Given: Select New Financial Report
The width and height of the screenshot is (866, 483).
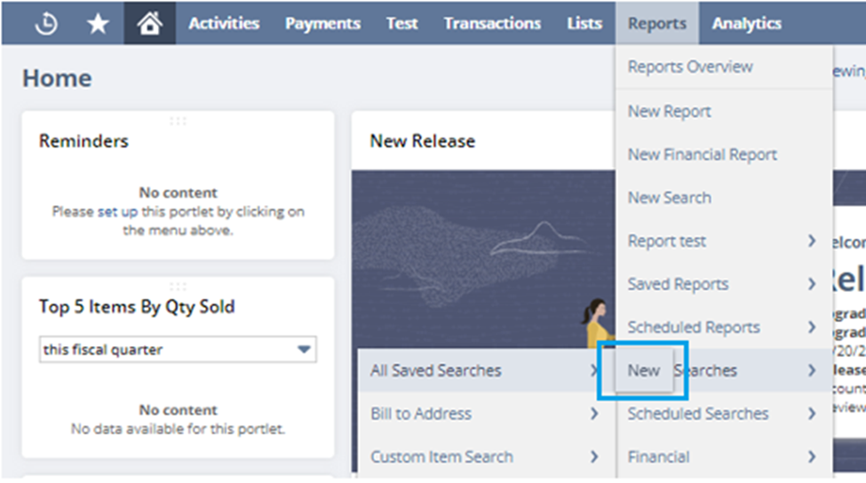Looking at the screenshot, I should point(703,154).
